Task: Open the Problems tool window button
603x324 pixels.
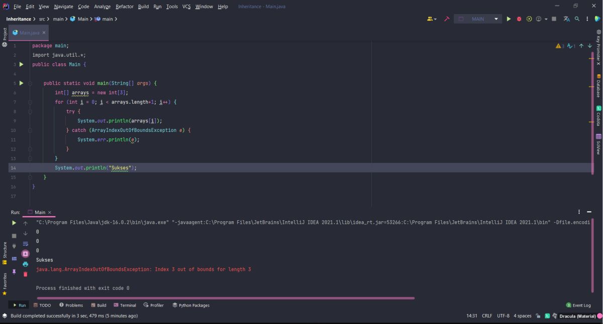Action: (x=71, y=305)
